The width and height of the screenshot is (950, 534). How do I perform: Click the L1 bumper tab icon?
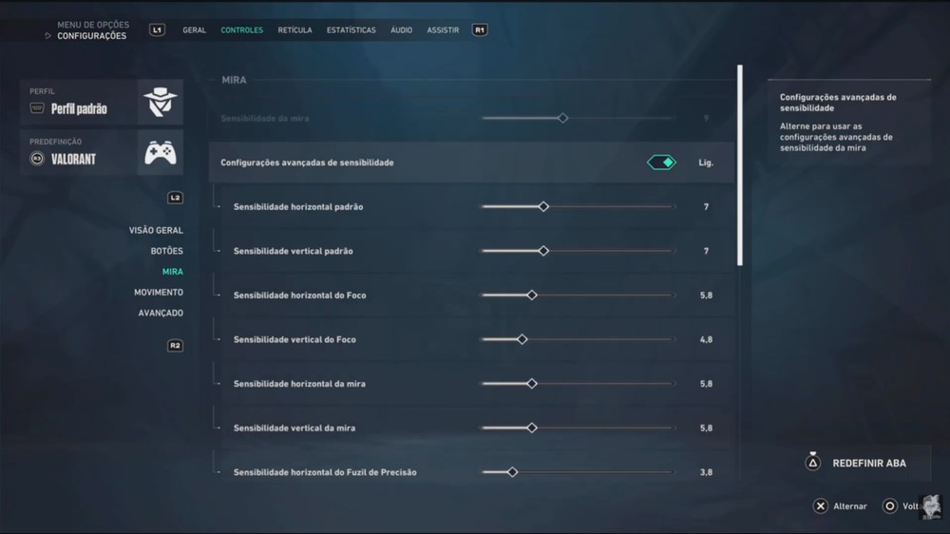click(x=157, y=29)
